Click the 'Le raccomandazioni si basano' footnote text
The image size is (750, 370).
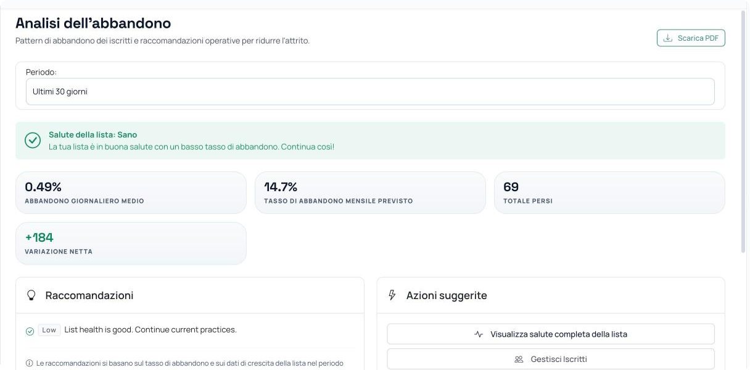click(x=190, y=363)
